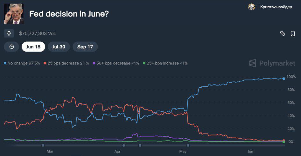
Task: Select the Jun 18 date tab
Action: [33, 47]
